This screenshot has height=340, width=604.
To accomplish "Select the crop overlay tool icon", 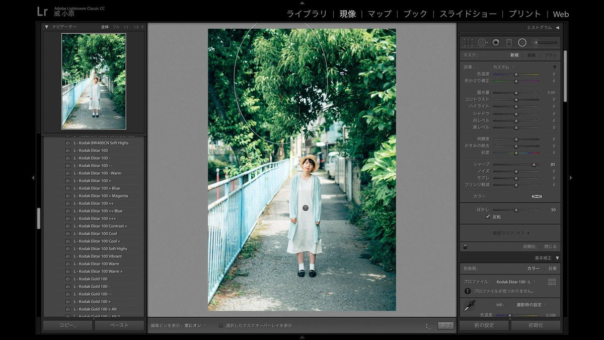I will [468, 43].
